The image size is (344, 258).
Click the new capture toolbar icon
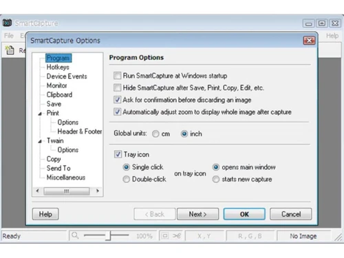click(10, 50)
